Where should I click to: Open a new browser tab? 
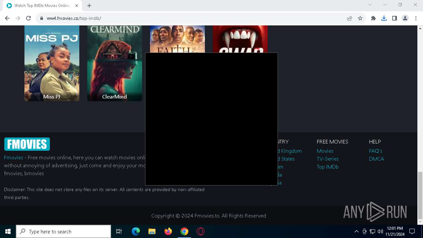89,5
